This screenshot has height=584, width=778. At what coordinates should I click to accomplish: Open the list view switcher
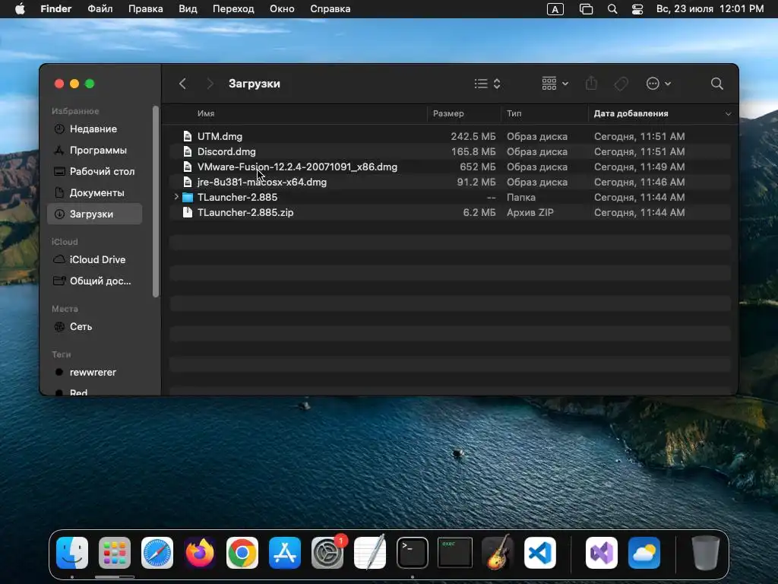pos(487,84)
